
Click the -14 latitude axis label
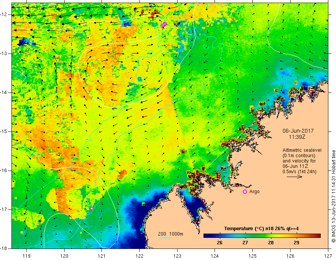point(4,93)
